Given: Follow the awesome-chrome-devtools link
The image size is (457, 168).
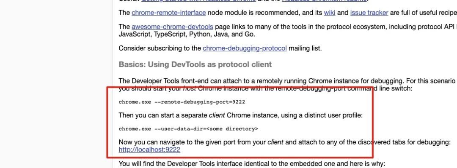Looking at the screenshot, I should [x=172, y=27].
